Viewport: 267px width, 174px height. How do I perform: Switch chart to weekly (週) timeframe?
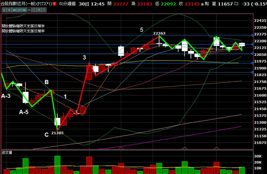point(39,10)
